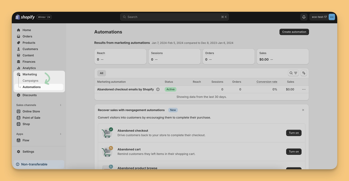Open the notifications bell

(x=304, y=17)
